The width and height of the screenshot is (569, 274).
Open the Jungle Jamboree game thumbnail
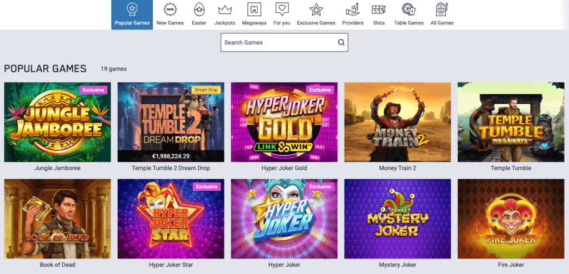pos(57,122)
